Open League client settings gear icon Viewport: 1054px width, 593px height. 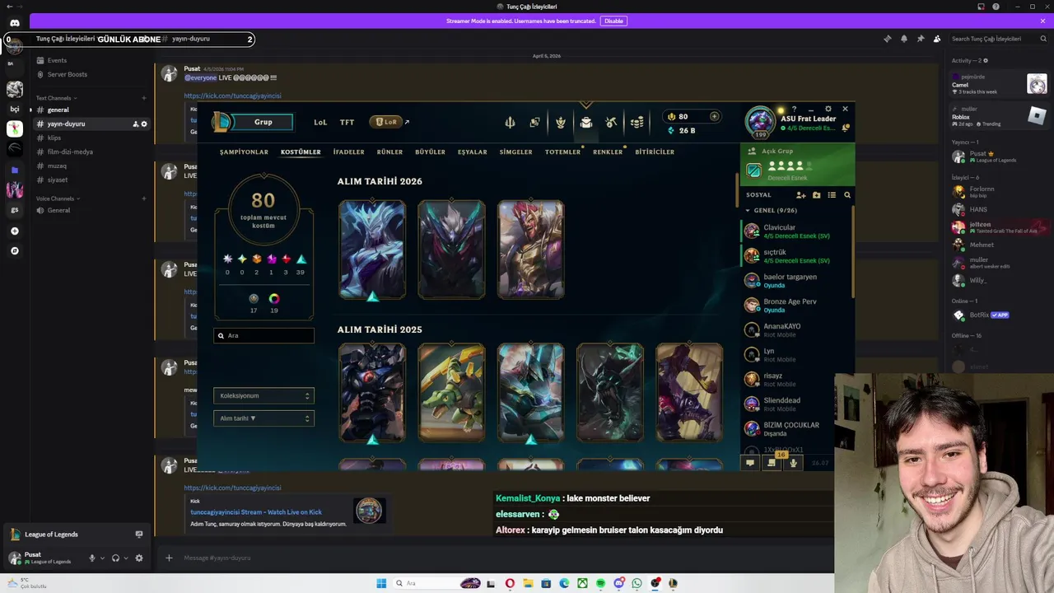828,109
